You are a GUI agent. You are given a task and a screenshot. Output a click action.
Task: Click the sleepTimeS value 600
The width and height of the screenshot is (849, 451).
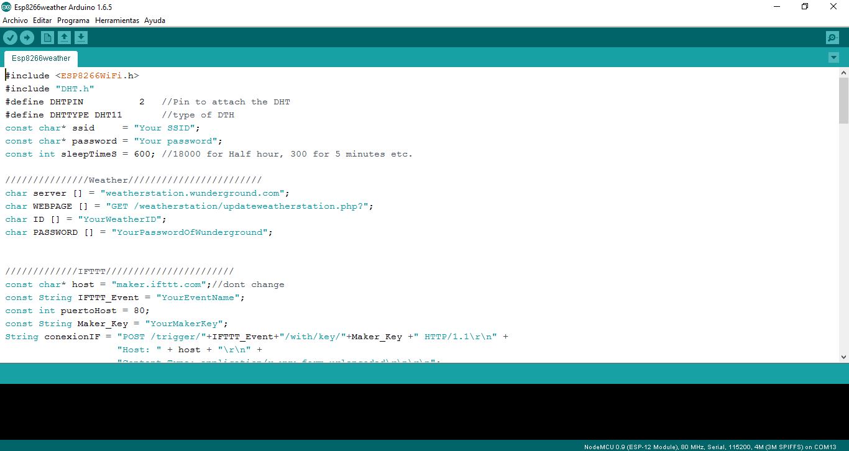142,154
